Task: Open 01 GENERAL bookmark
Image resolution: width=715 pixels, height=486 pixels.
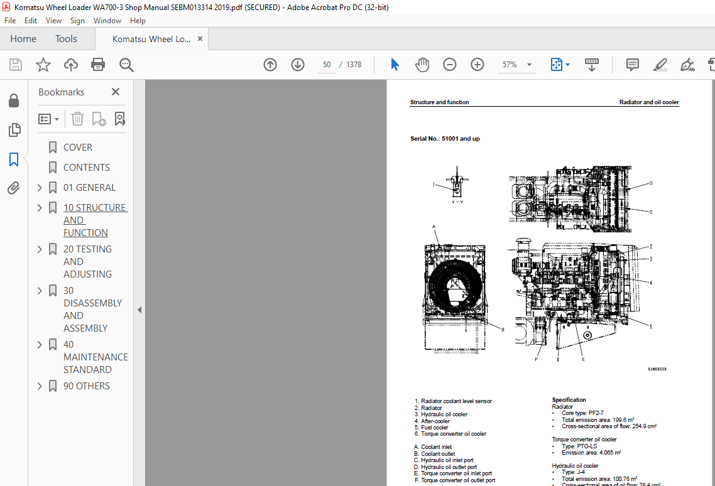Action: coord(89,187)
